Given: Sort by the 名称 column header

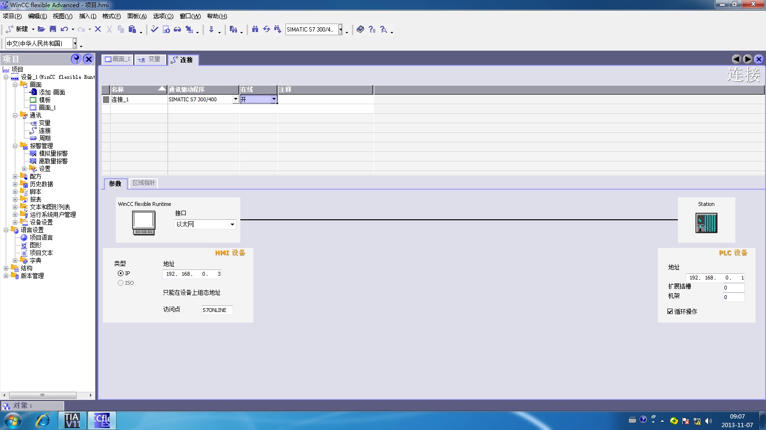Looking at the screenshot, I should [139, 89].
